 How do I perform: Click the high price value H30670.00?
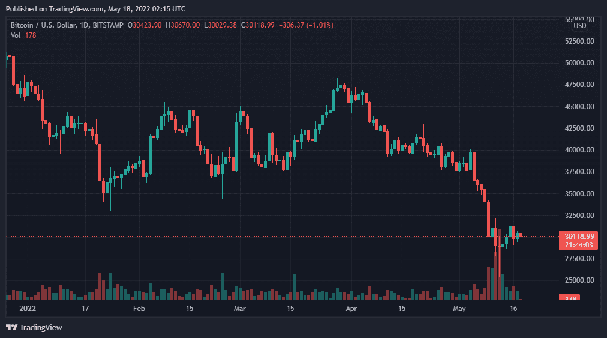coord(183,25)
